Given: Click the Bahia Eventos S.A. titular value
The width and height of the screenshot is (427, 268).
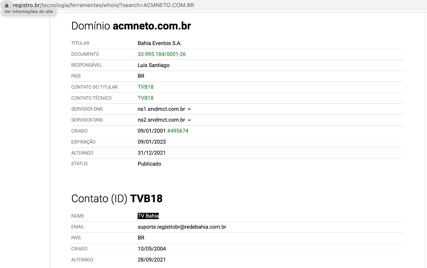Looking at the screenshot, I should click(x=159, y=43).
